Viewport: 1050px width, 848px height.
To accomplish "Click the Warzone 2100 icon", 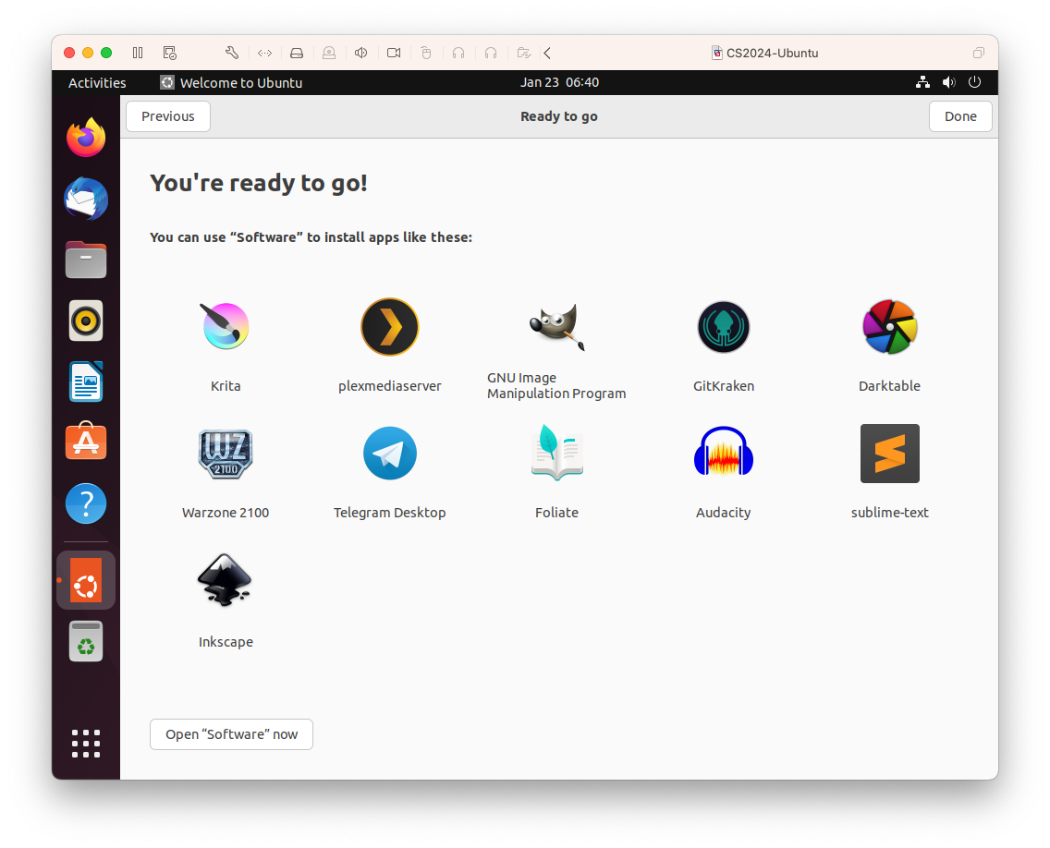I will [225, 454].
